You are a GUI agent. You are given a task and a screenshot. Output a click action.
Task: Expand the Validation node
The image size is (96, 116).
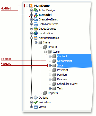click(31, 102)
